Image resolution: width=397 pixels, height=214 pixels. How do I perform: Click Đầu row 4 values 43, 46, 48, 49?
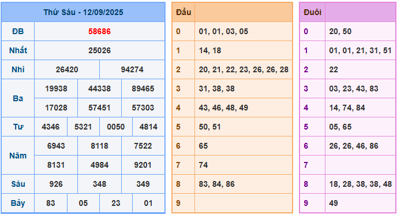(223, 108)
